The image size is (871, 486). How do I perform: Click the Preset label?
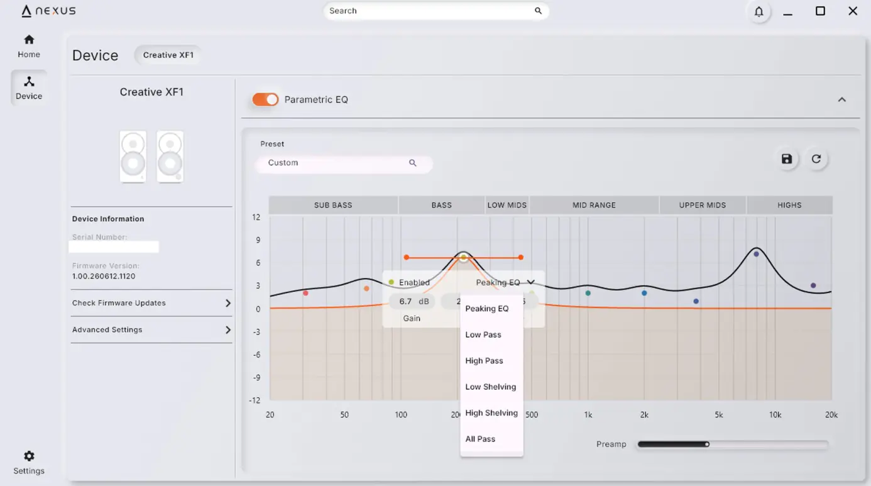tap(272, 144)
